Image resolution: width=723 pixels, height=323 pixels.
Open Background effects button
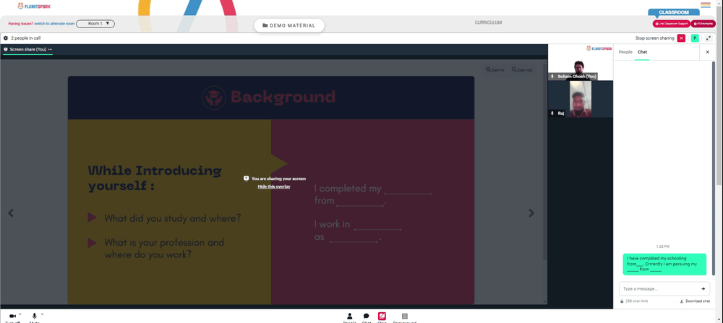click(x=404, y=317)
